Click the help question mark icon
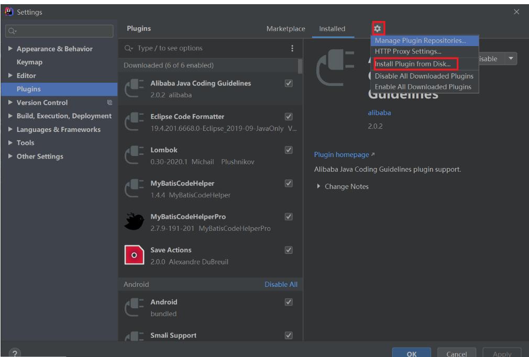 pos(11,352)
